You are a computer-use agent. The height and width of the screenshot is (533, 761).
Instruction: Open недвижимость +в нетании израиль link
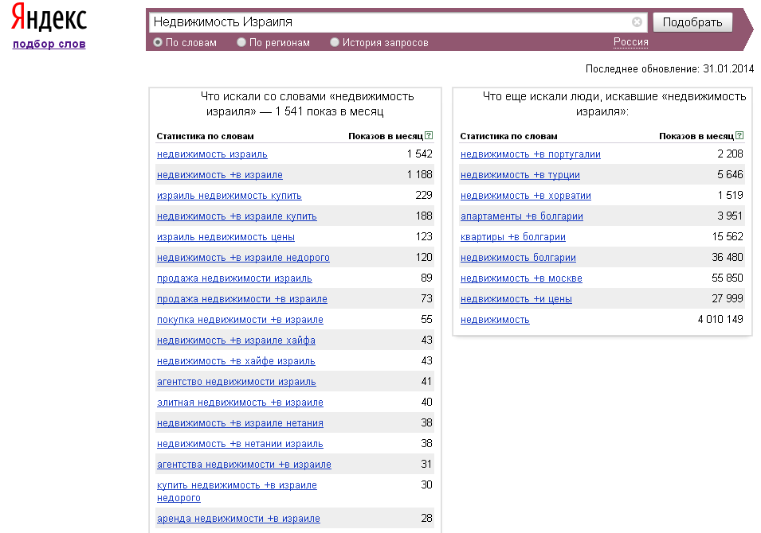point(240,444)
